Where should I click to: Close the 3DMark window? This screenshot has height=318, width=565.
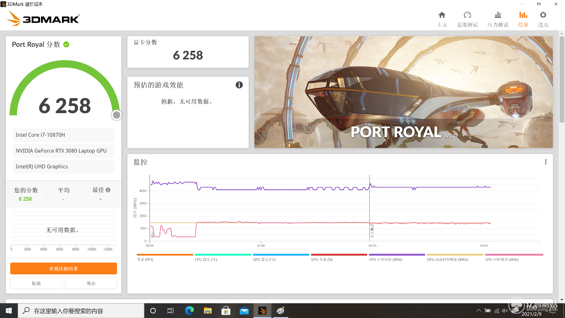pyautogui.click(x=557, y=4)
